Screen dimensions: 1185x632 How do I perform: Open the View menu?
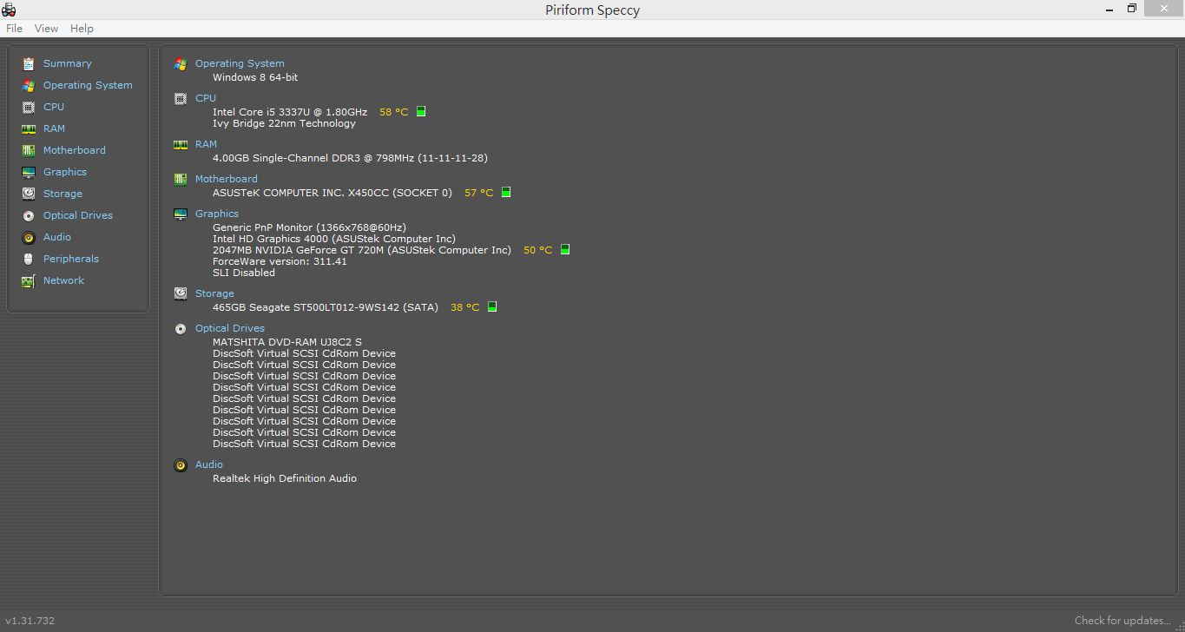pos(46,29)
